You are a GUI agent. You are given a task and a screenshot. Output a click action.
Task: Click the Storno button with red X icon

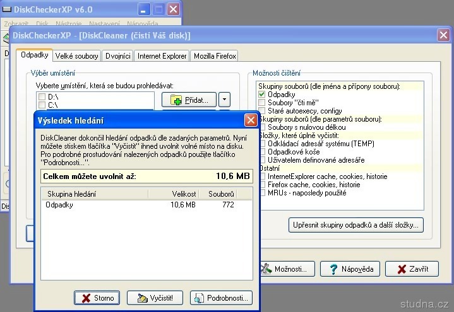pos(96,298)
